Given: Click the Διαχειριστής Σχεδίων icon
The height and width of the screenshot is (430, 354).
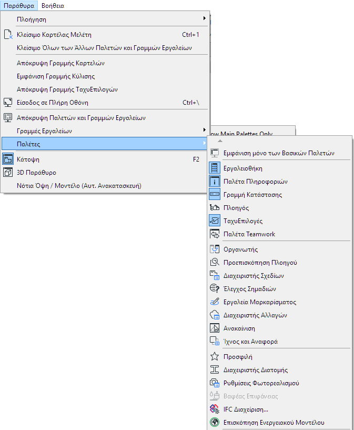Looking at the screenshot, I should pos(215,276).
